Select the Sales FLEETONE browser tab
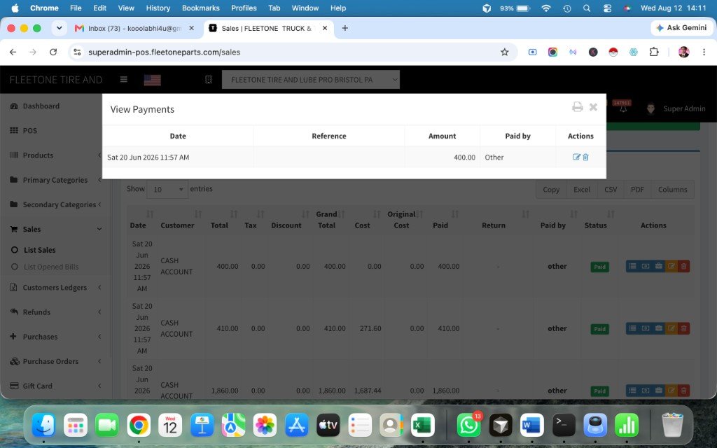This screenshot has height=448, width=717. 268,28
